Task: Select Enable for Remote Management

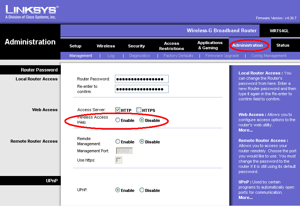Action: click(x=118, y=142)
